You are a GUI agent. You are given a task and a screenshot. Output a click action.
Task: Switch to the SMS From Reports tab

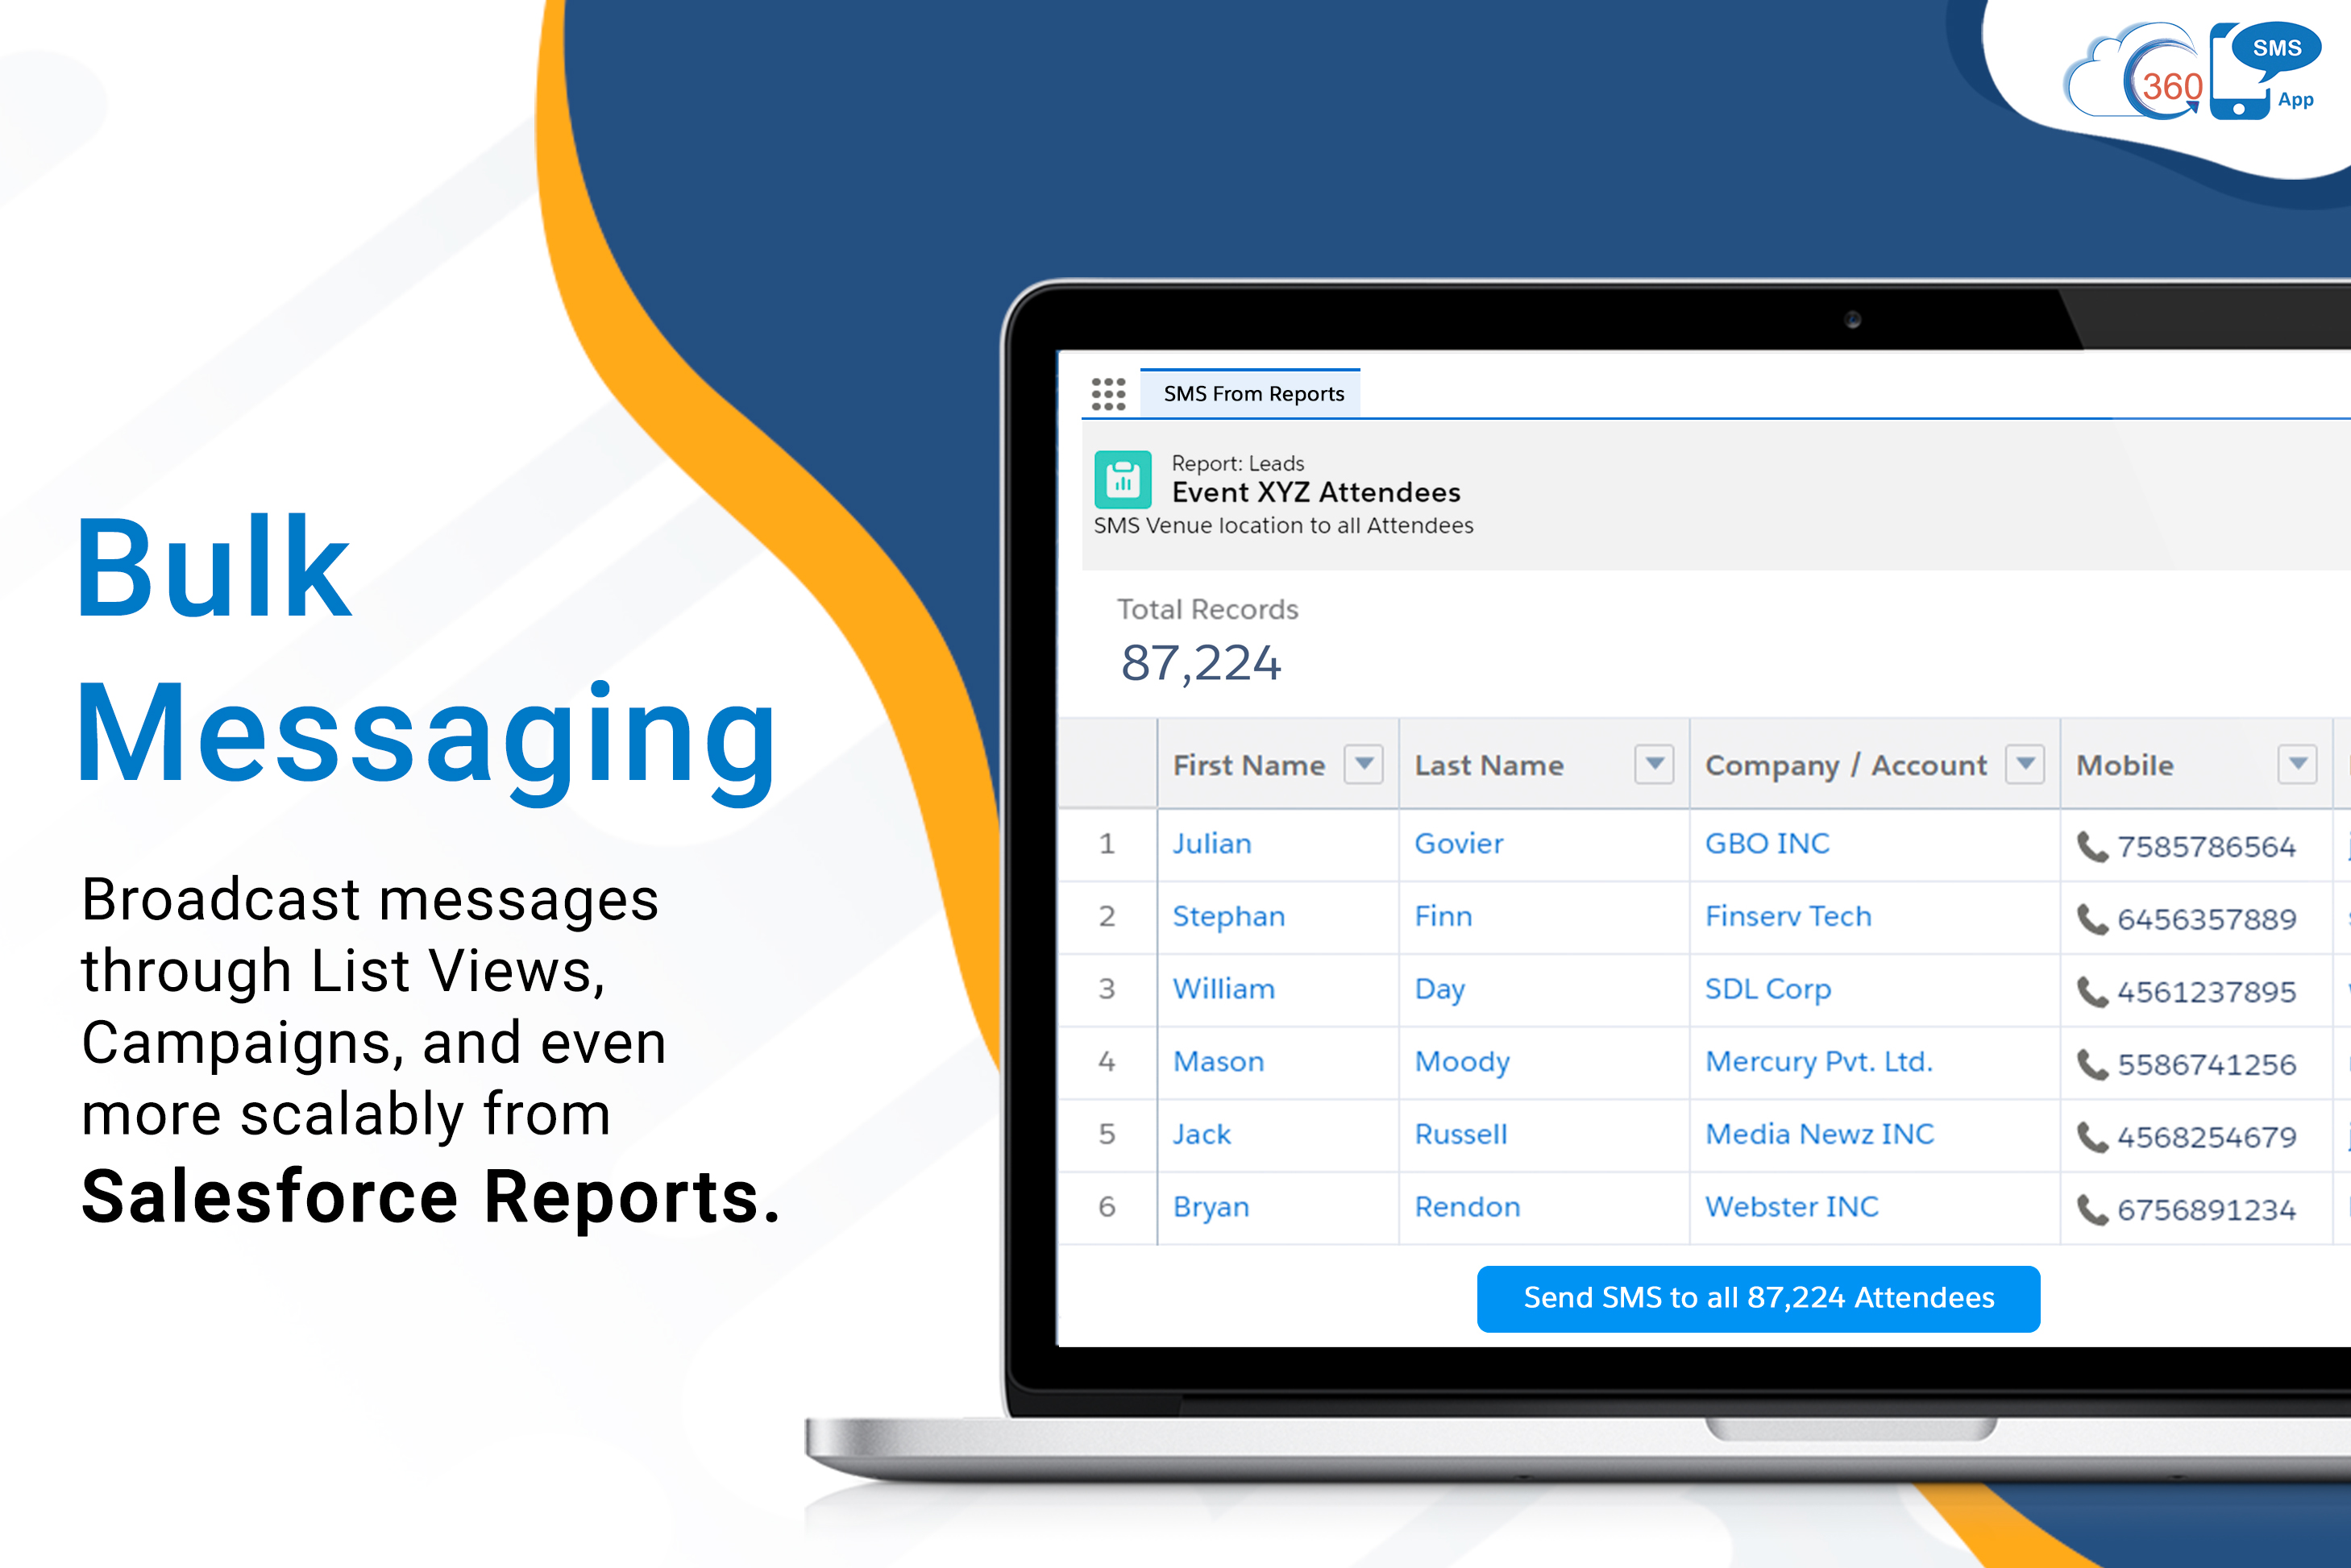point(1252,393)
